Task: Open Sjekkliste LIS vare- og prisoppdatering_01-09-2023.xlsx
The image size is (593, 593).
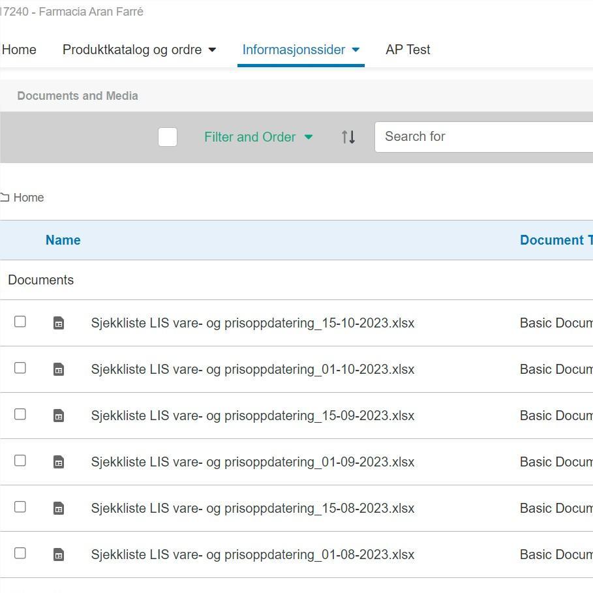Action: tap(252, 462)
